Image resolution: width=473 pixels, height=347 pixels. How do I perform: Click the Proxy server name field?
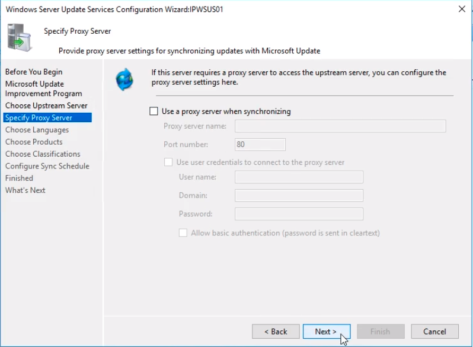pos(340,126)
